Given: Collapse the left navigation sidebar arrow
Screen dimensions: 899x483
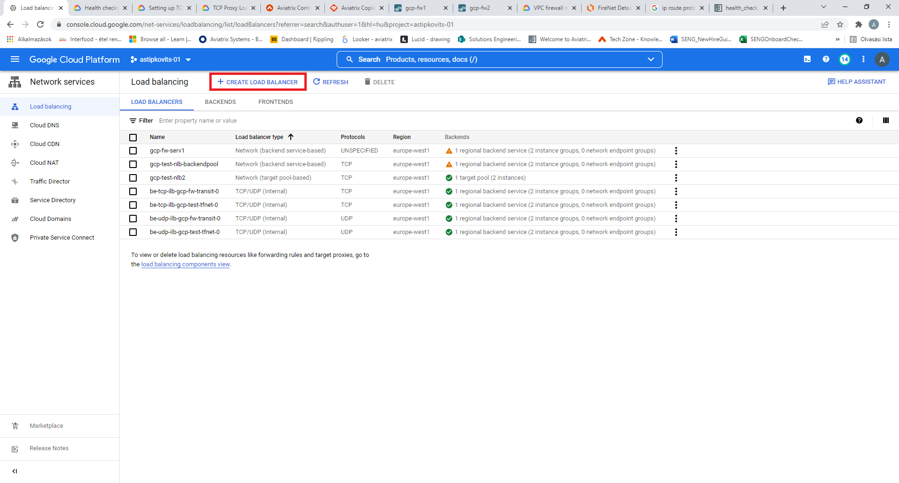Looking at the screenshot, I should [x=15, y=471].
